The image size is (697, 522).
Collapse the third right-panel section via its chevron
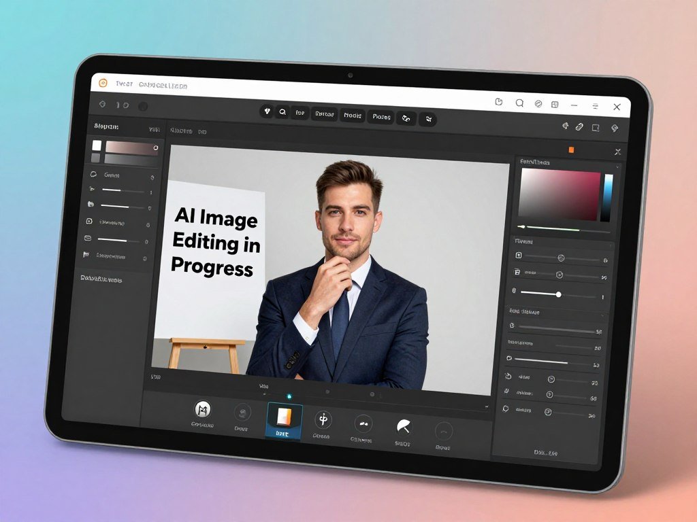tap(603, 315)
